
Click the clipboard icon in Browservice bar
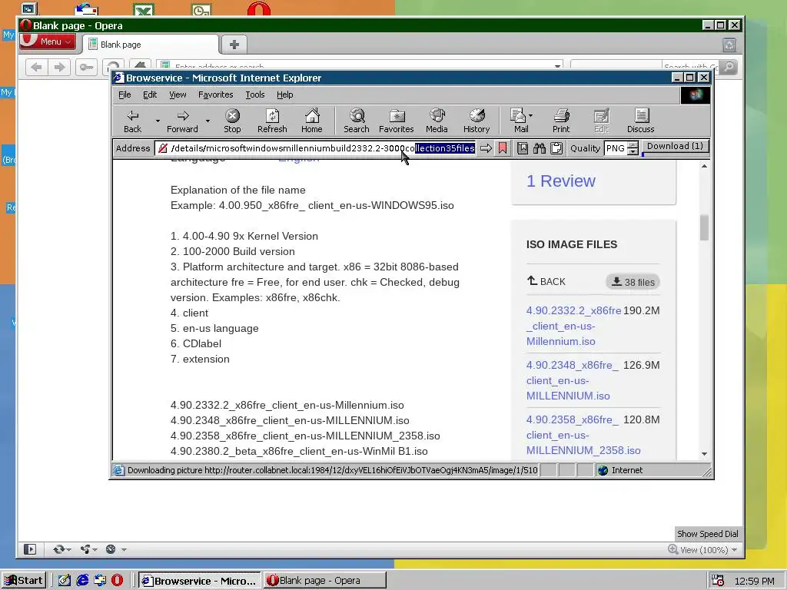(556, 148)
